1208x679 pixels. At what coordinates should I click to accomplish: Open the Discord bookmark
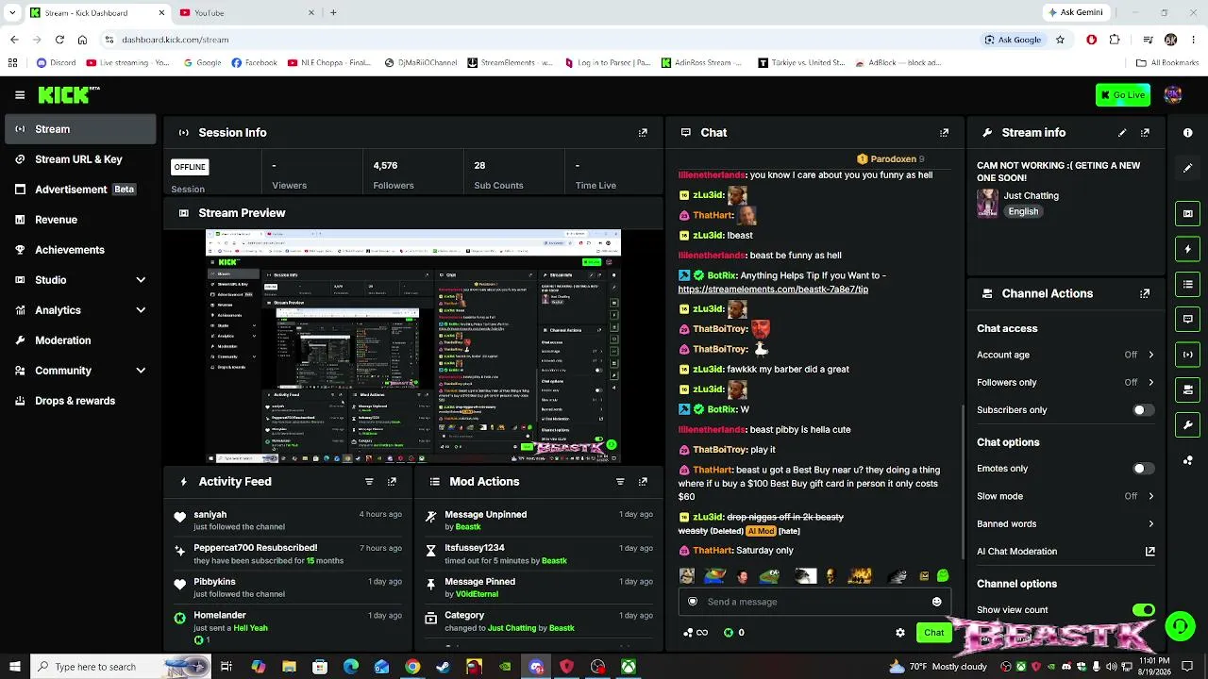[56, 63]
